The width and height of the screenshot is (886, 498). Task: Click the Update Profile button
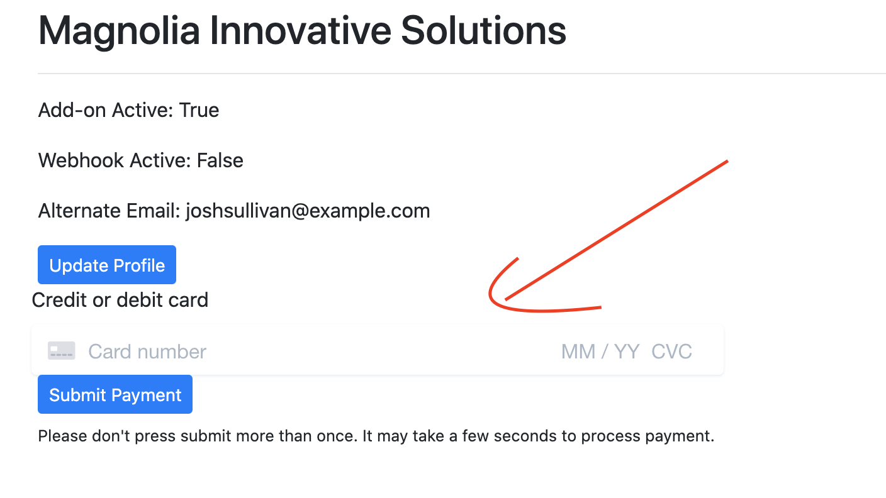coord(107,265)
